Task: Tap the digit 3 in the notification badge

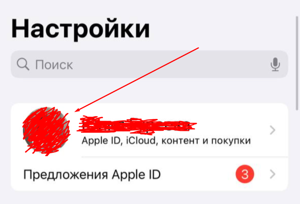Action: (x=245, y=174)
